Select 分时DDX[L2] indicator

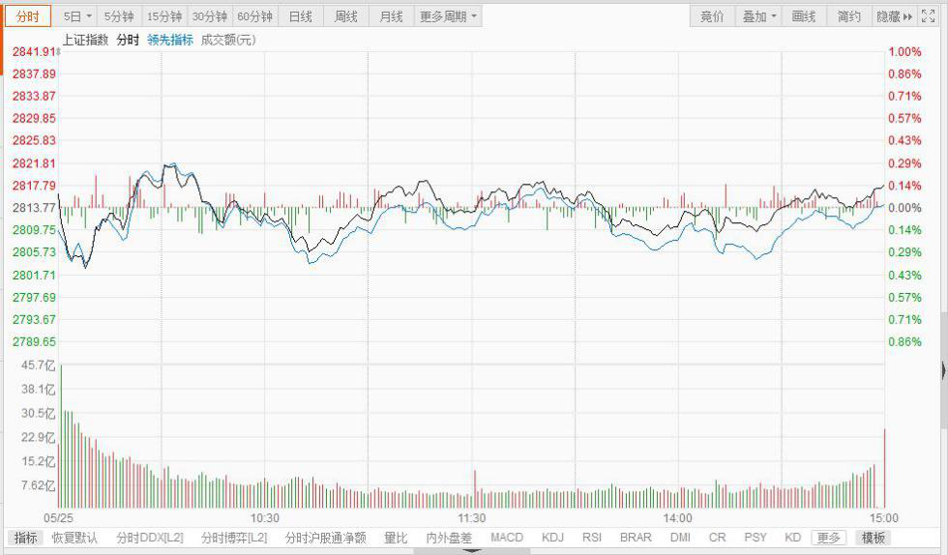[149, 538]
